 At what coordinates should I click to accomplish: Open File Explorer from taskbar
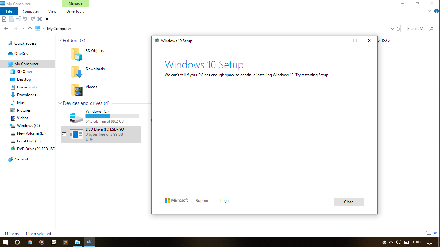tap(78, 242)
